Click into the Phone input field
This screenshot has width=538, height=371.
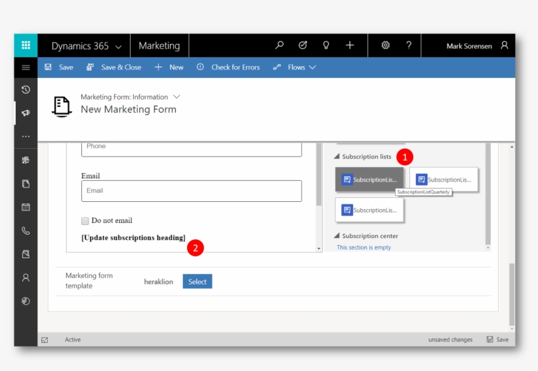click(x=192, y=149)
